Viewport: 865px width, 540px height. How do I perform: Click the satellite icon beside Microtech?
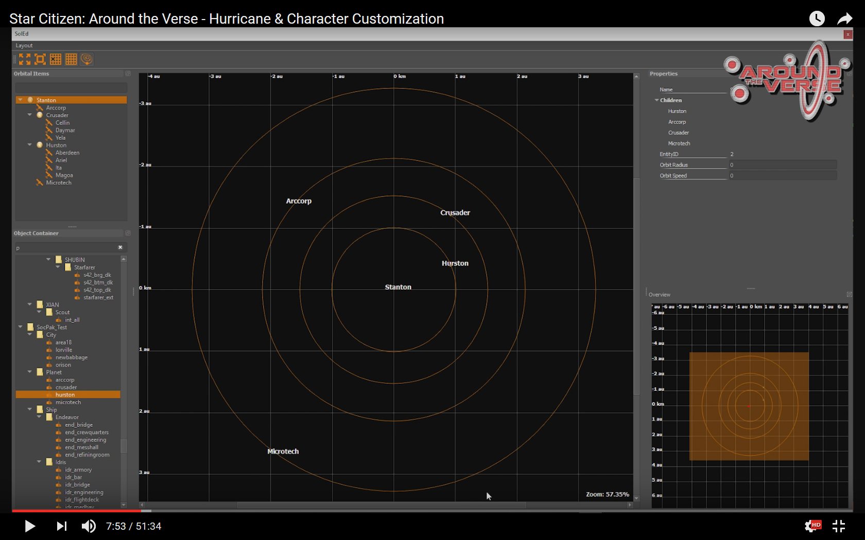(40, 183)
